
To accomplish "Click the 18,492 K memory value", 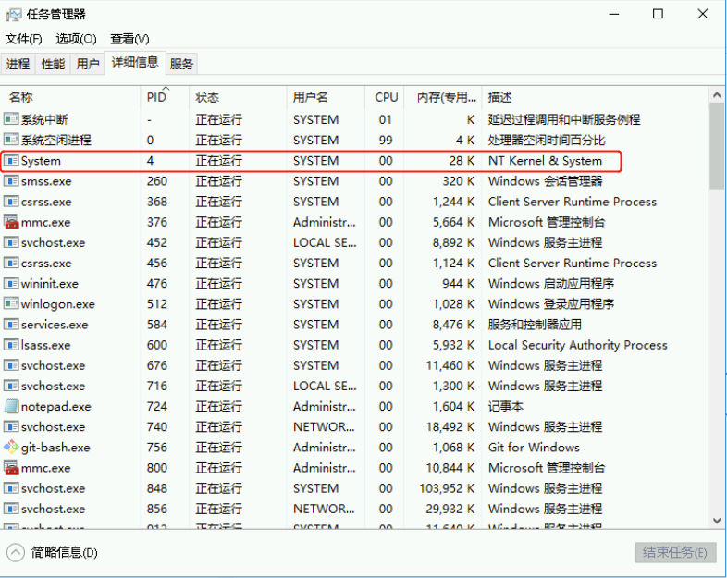I will [450, 427].
